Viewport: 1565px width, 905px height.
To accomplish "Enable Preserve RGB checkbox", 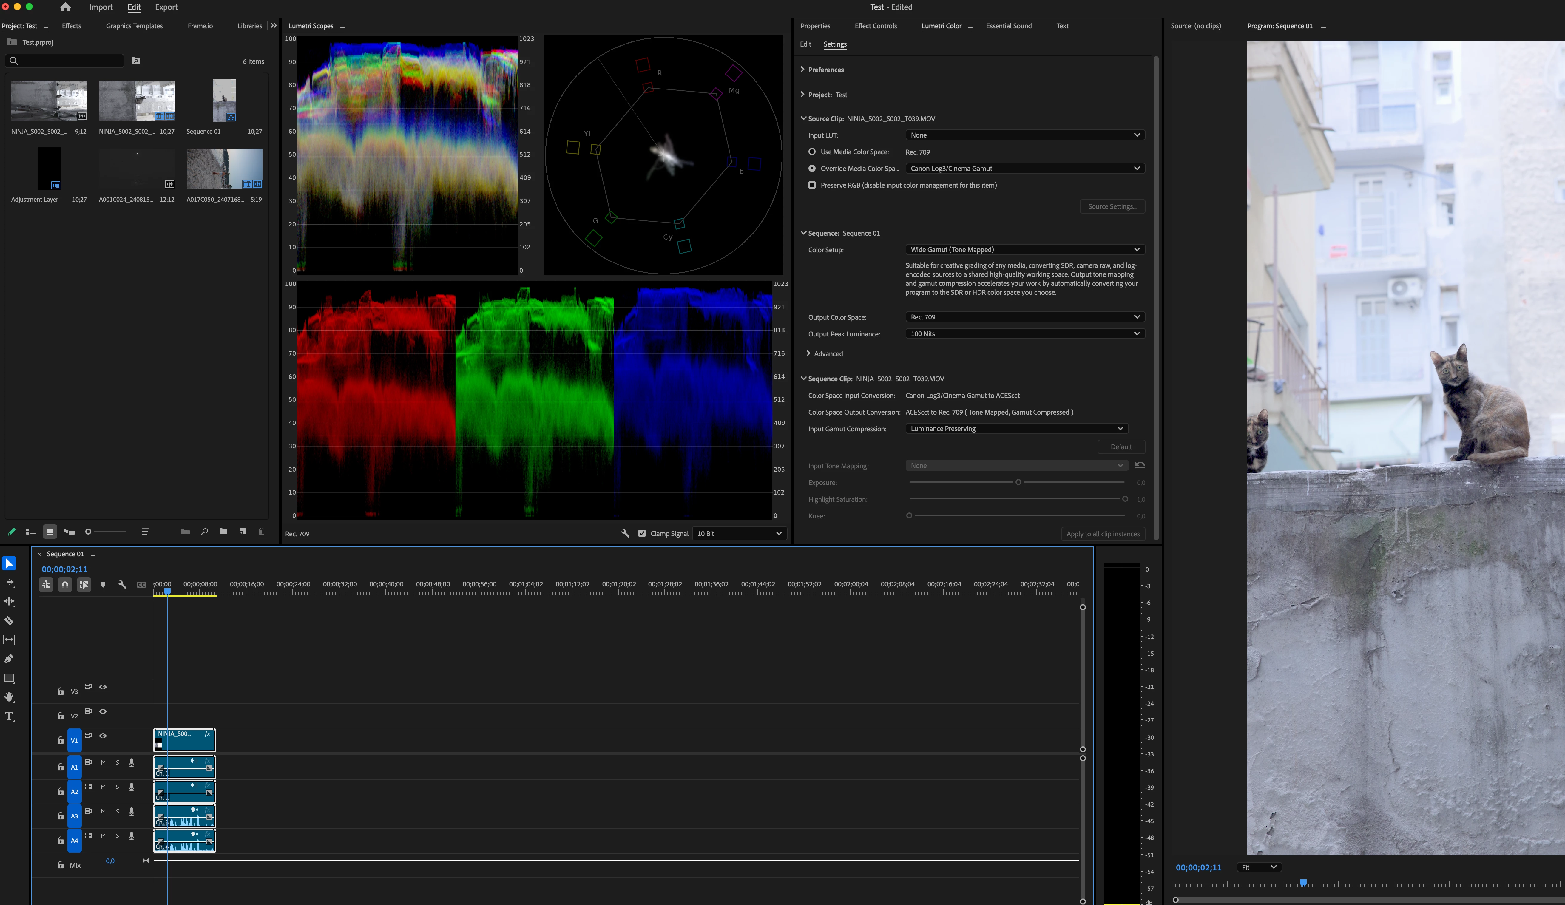I will pyautogui.click(x=812, y=185).
